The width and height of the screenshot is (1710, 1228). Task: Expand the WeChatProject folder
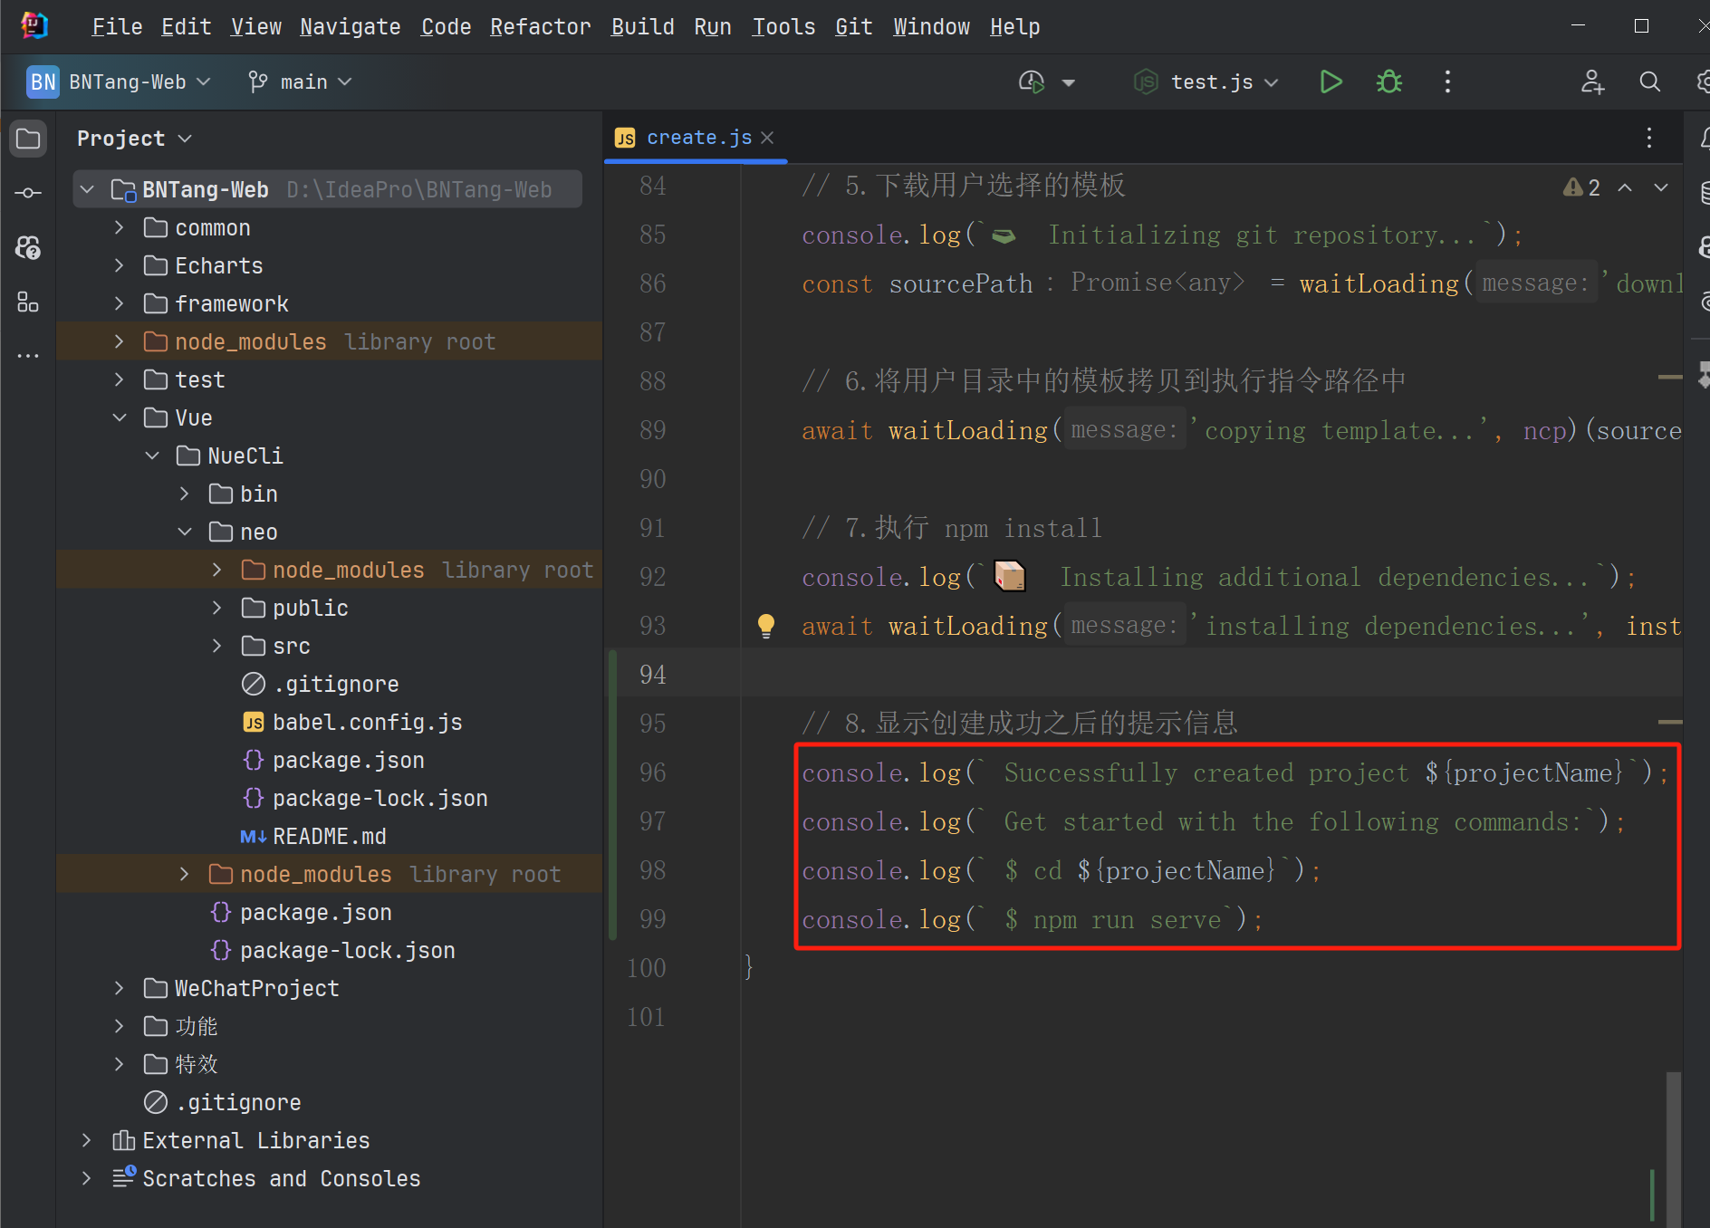[x=119, y=988]
